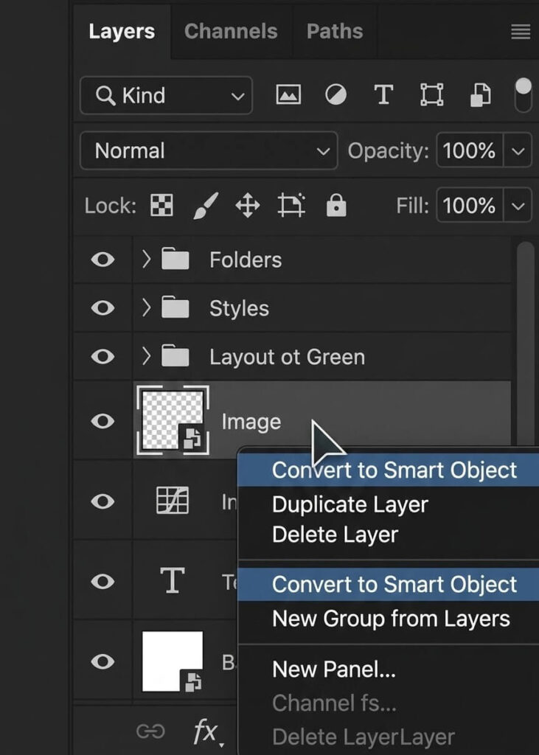Enable full layer lock with padlock icon
The width and height of the screenshot is (539, 755).
[336, 206]
